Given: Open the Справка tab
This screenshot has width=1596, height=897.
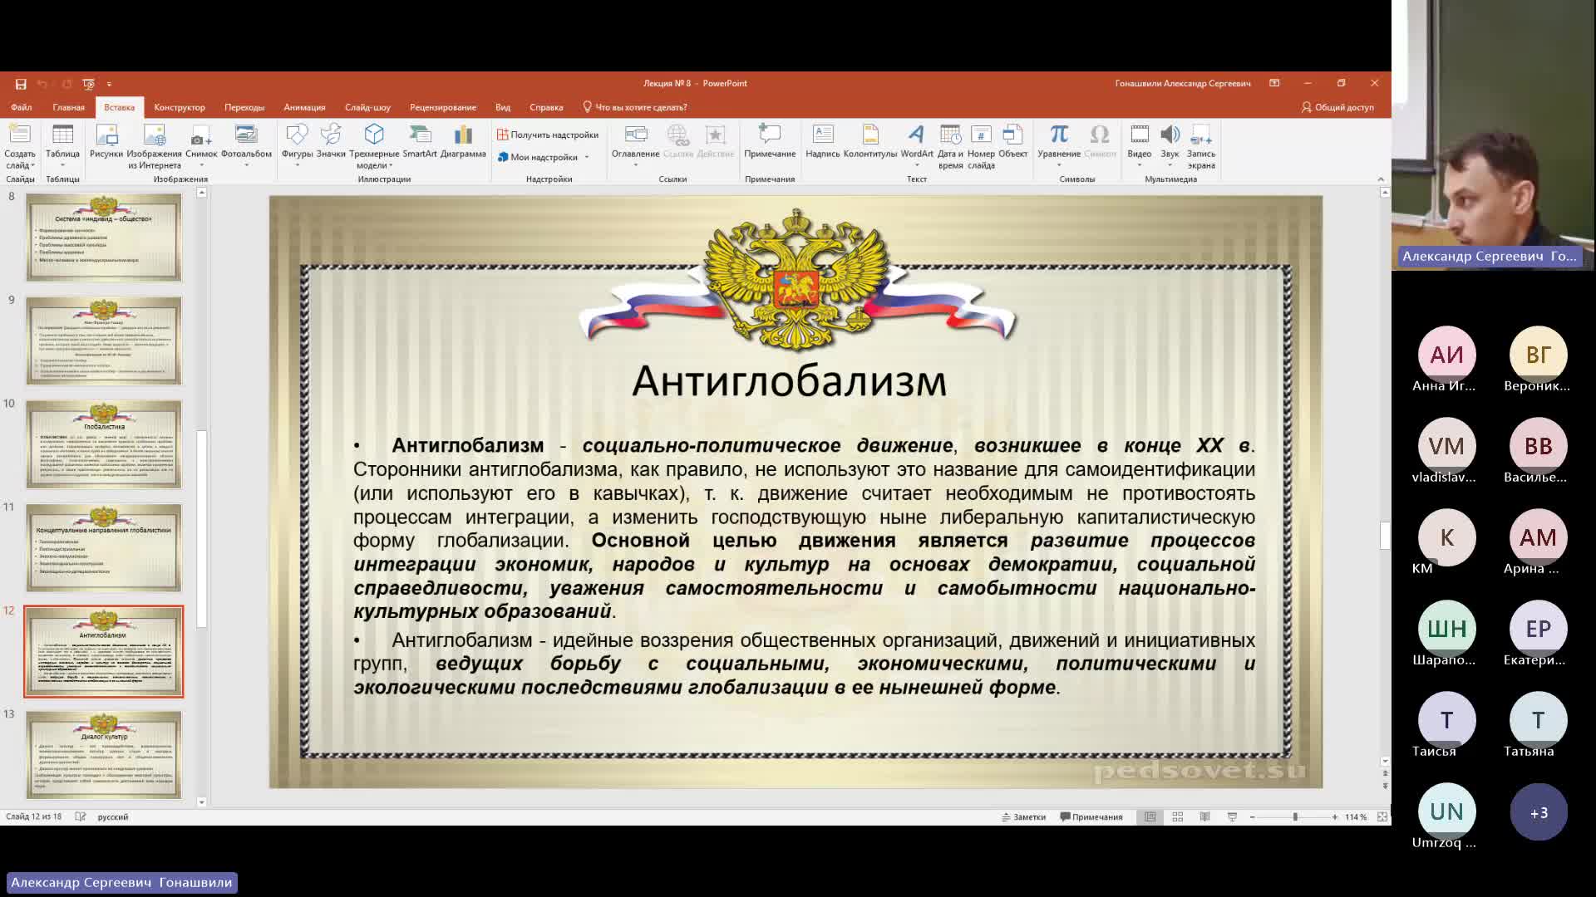Looking at the screenshot, I should coord(546,107).
